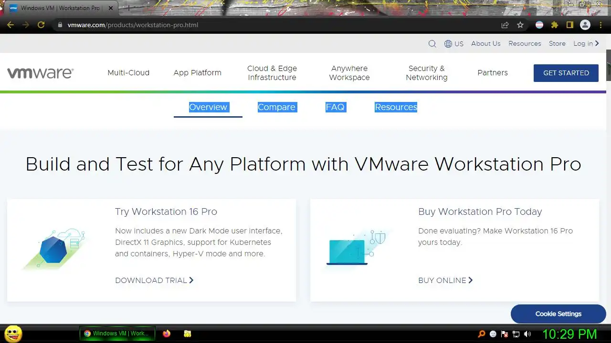Viewport: 611px width, 343px height.
Task: Open the About Us link
Action: [486, 43]
